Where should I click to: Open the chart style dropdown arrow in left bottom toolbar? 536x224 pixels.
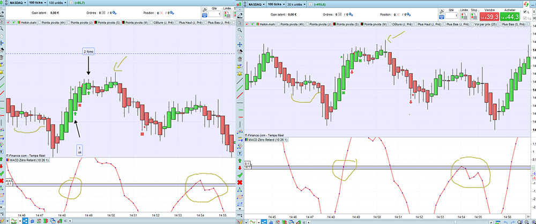20,221
